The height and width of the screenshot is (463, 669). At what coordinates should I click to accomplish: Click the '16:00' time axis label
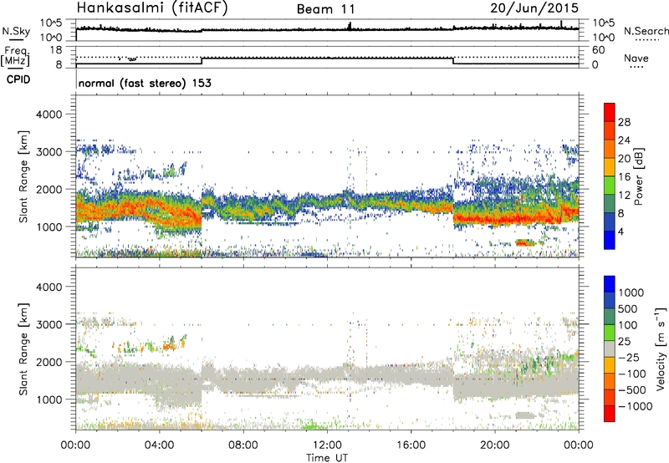pos(411,445)
